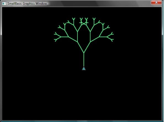
Task: Click the horizontal branch on tree's left side
Action: pos(65,37)
